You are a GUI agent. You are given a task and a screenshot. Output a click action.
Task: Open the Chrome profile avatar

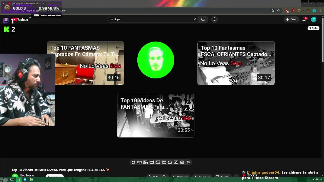314,11
